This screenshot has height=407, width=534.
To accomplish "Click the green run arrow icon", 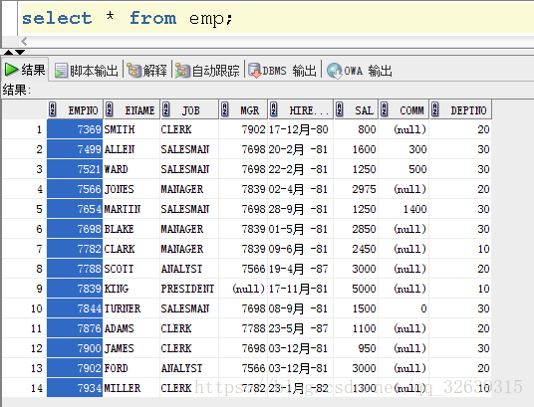I will [x=11, y=70].
